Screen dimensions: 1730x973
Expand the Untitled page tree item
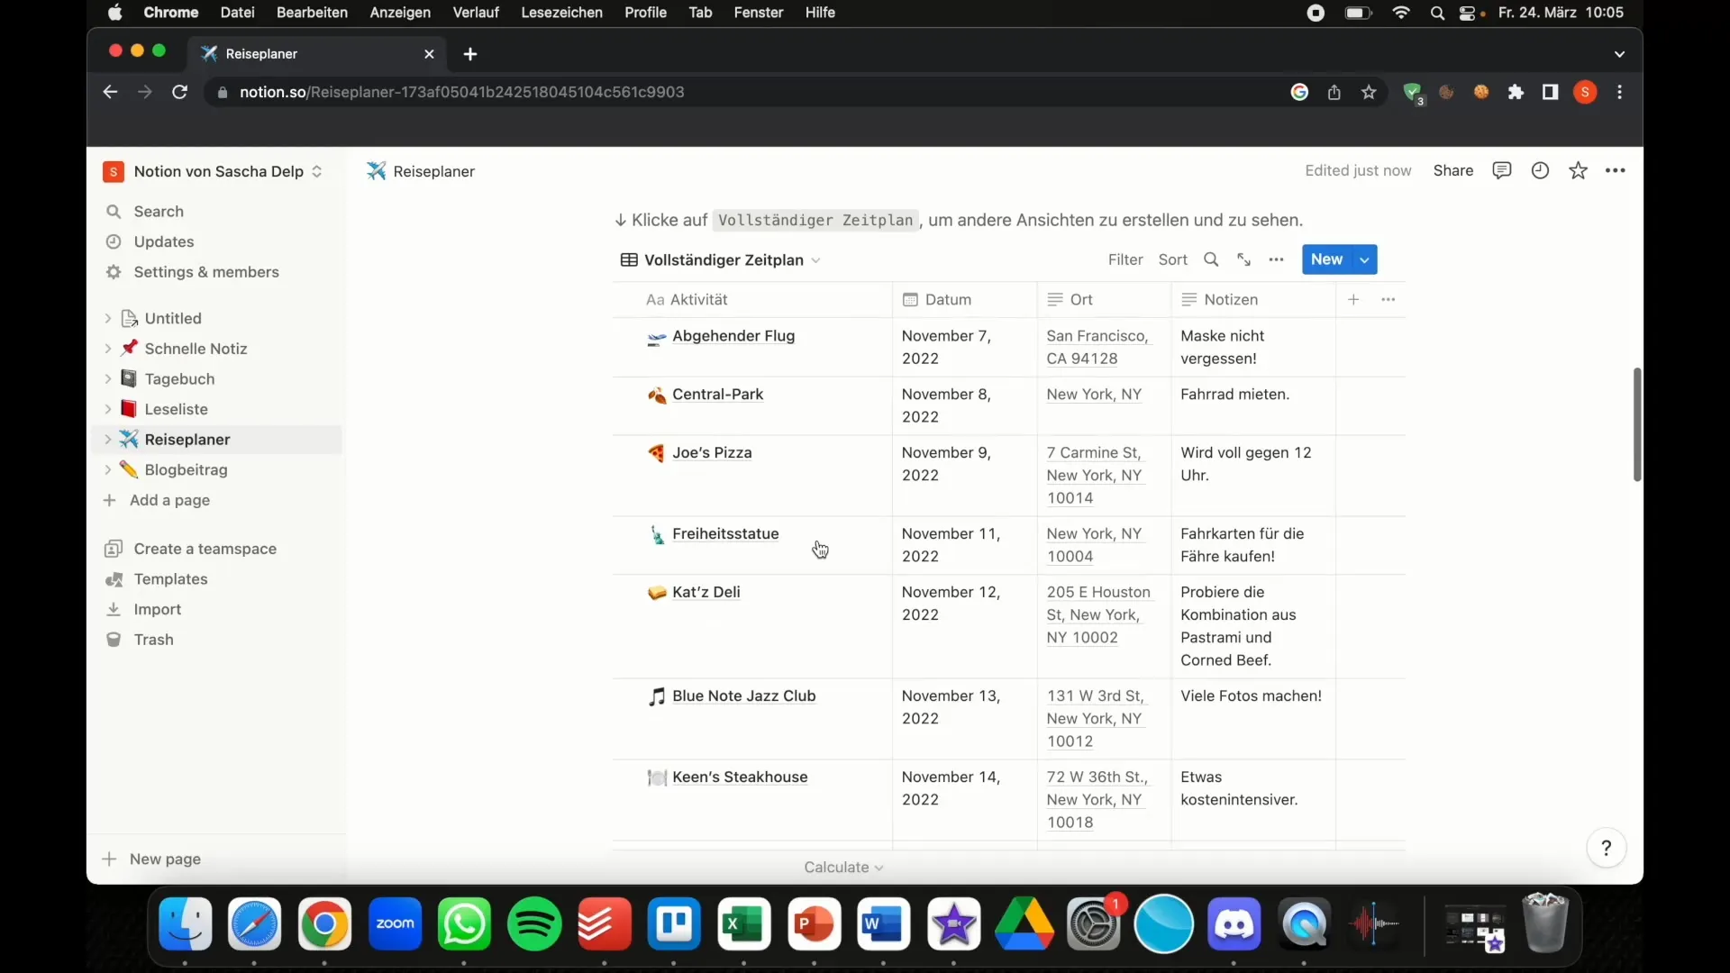(108, 318)
